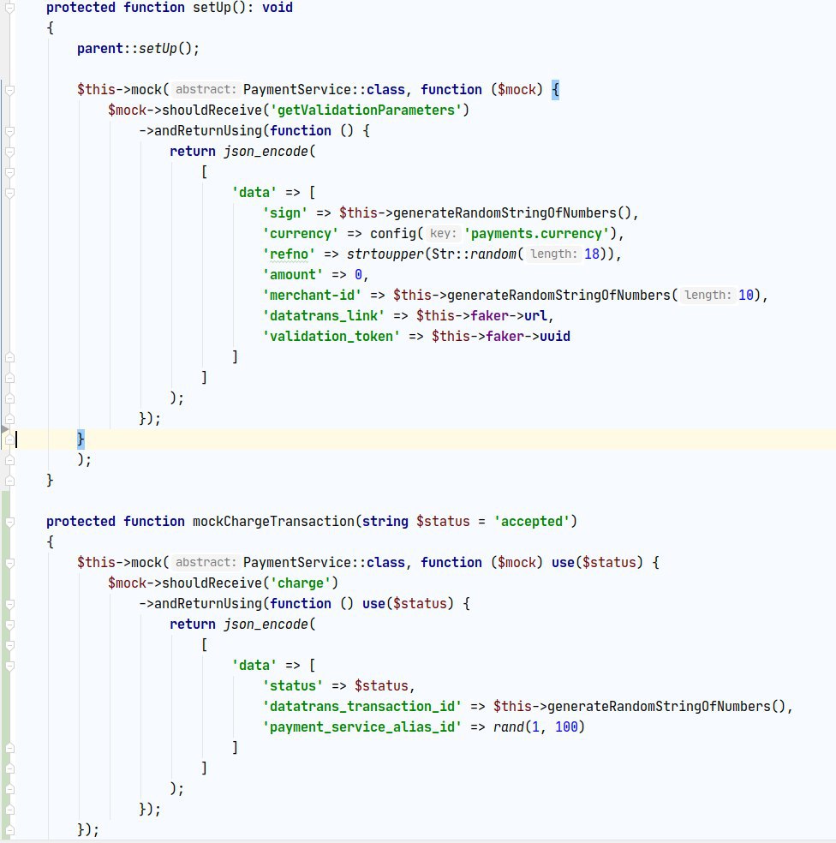Click 'abstract:' hint in mockChargeTransaction
The height and width of the screenshot is (843, 836).
tap(206, 562)
